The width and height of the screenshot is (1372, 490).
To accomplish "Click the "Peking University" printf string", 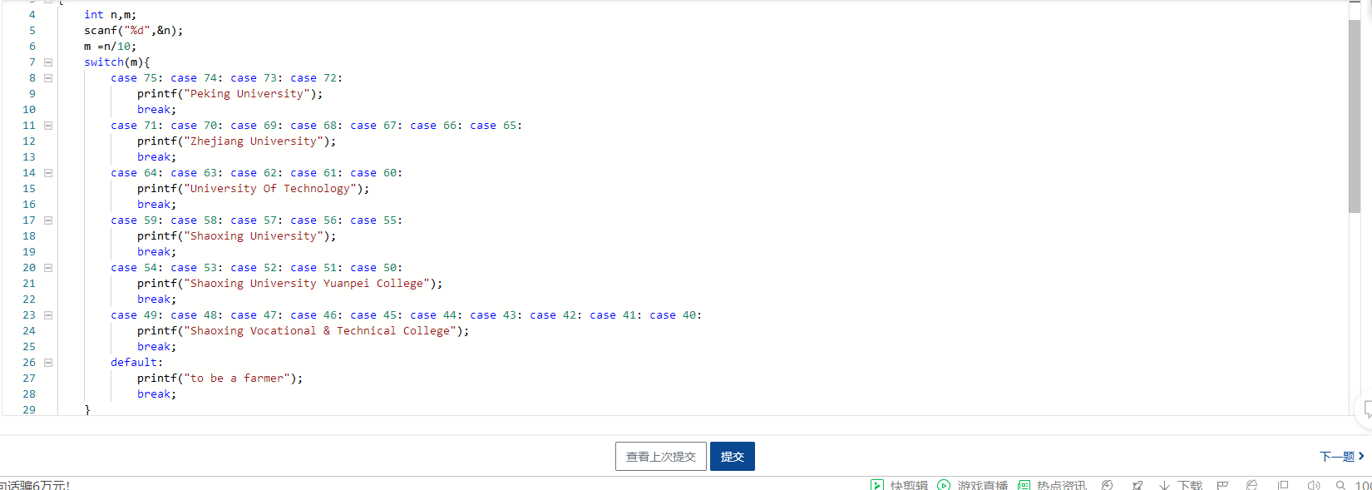I will (247, 94).
